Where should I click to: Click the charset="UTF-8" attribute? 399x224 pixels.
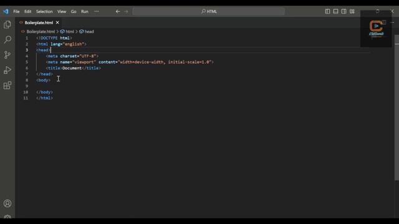[x=78, y=56]
